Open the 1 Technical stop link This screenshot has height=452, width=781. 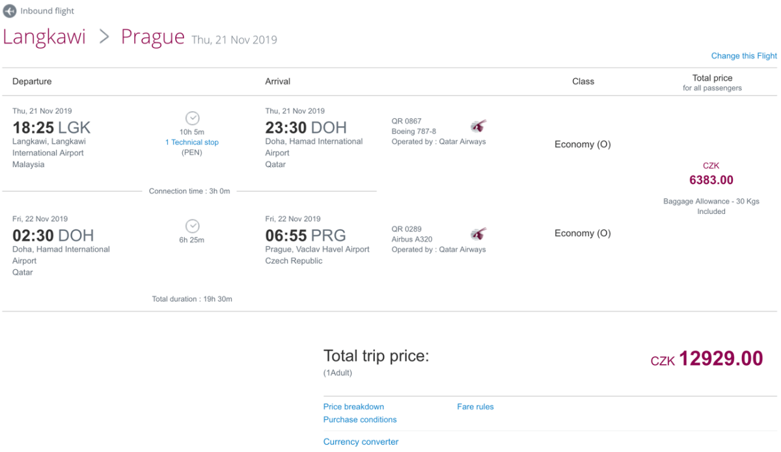coord(192,142)
